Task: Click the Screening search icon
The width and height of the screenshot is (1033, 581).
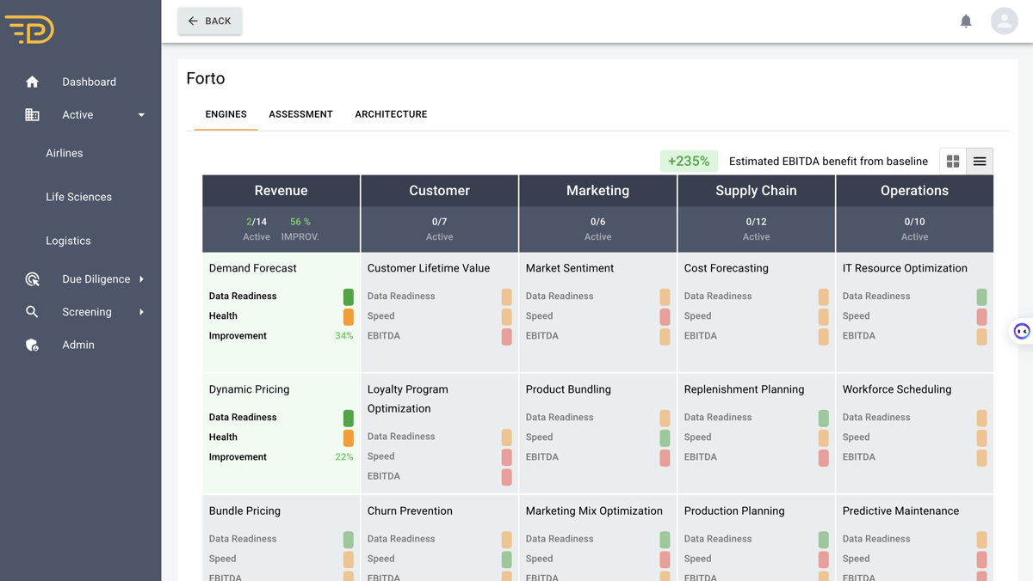Action: coord(32,312)
